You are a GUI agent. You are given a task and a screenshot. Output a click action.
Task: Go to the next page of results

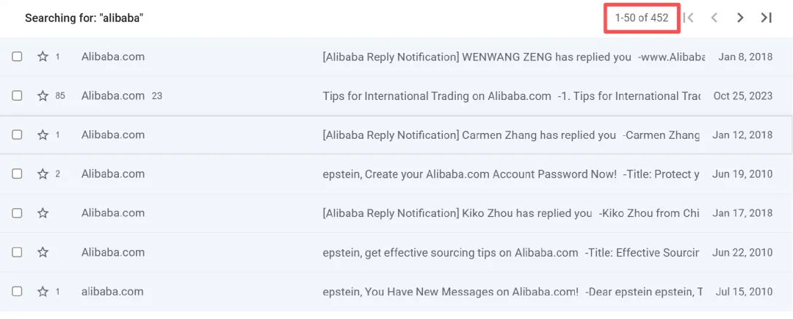coord(740,18)
